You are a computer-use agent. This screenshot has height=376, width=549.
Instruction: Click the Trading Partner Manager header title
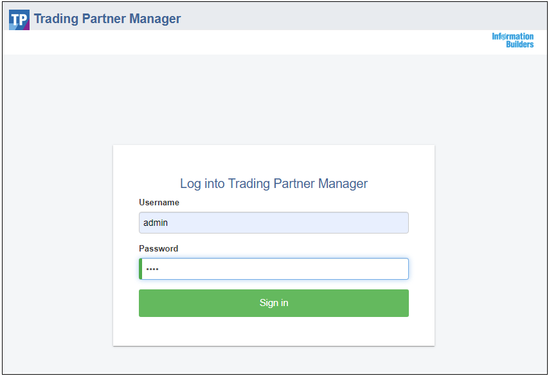pyautogui.click(x=107, y=19)
